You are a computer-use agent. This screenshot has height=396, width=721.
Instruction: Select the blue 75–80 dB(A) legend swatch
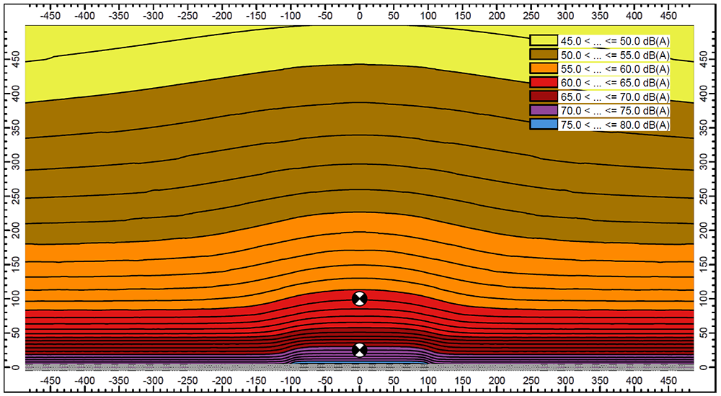543,124
